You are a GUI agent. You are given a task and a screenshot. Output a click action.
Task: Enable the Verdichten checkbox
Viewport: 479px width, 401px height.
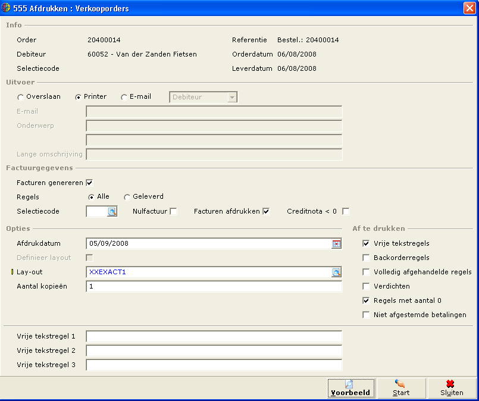pos(366,287)
